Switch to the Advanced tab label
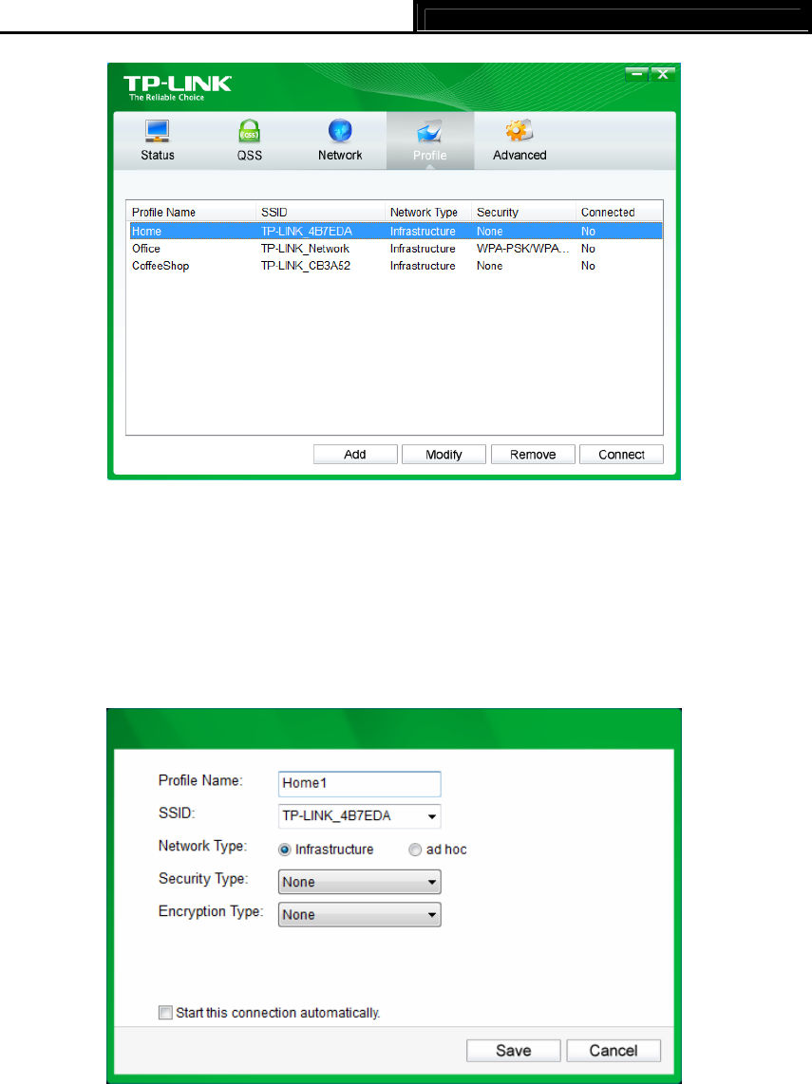Image resolution: width=812 pixels, height=1084 pixels. tap(519, 156)
